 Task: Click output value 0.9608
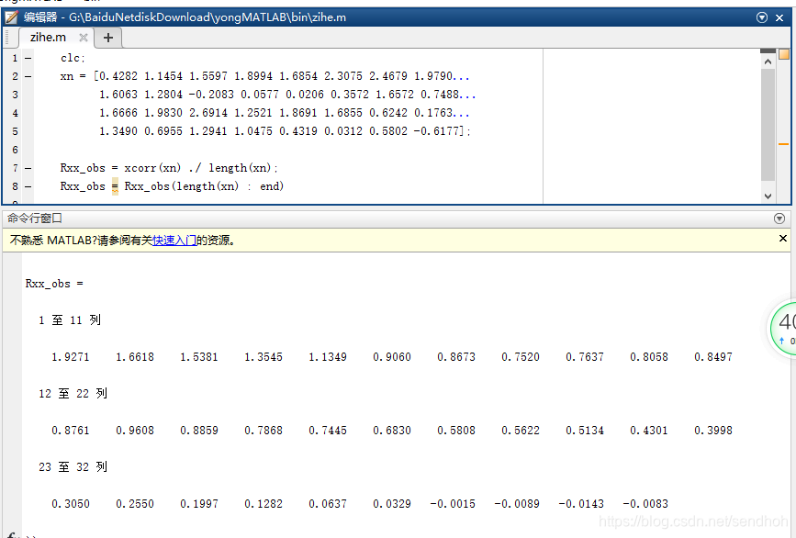pos(135,431)
